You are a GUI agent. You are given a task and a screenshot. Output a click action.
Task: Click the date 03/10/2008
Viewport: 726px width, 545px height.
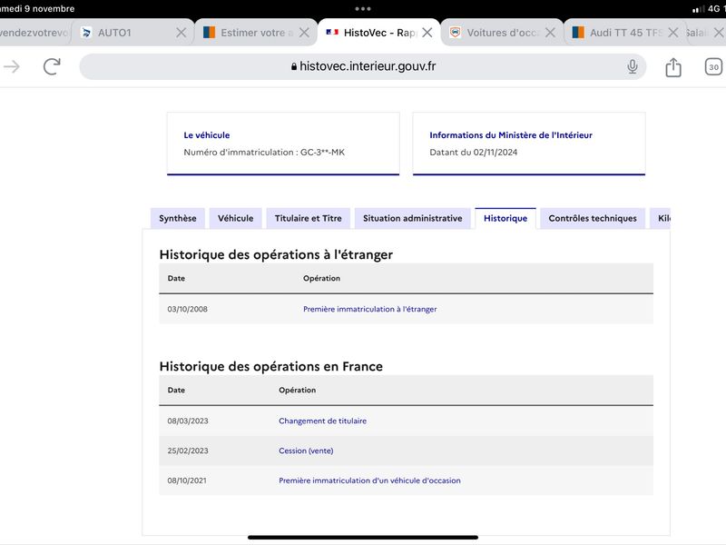pyautogui.click(x=188, y=309)
